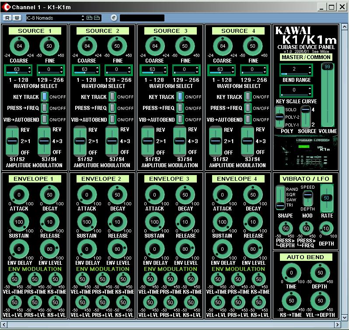Click the Auto Bend TIME knob
The height and width of the screenshot is (330, 349).
click(291, 273)
